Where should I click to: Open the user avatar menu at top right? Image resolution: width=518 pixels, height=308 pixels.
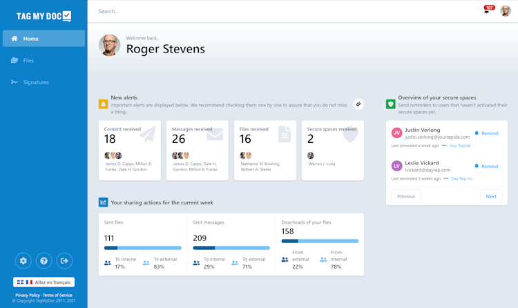(x=506, y=11)
